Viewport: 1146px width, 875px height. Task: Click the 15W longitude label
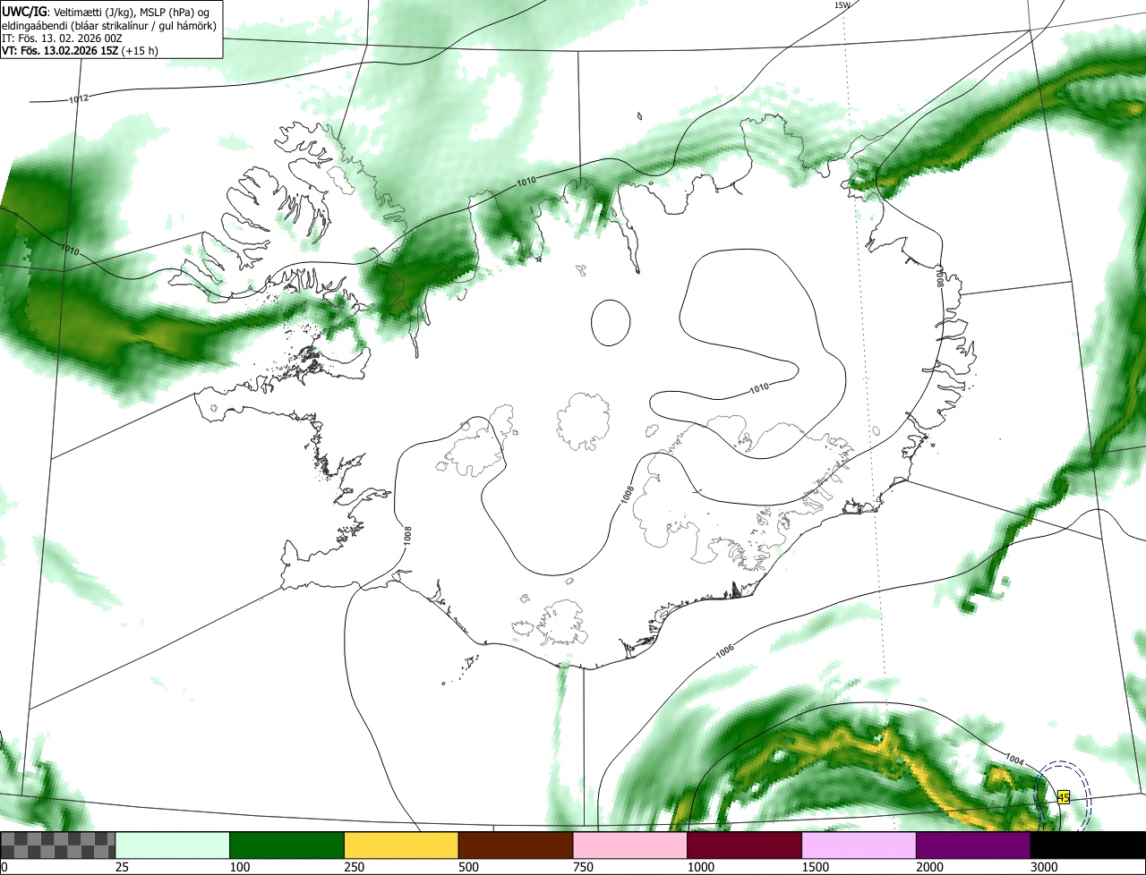[842, 5]
